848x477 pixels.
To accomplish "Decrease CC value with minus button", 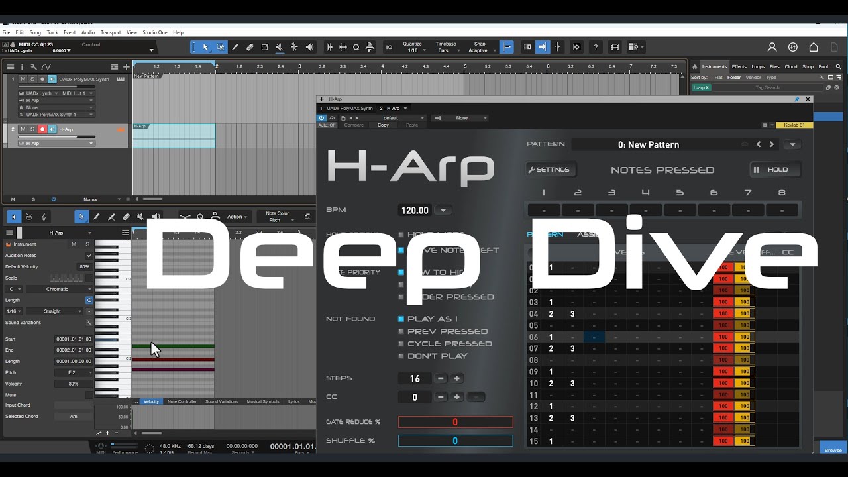I will click(441, 397).
